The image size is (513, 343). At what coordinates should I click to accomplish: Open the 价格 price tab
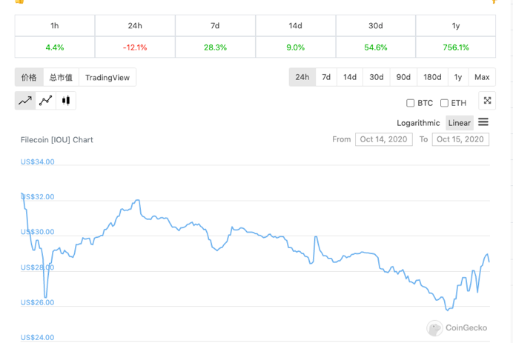29,78
